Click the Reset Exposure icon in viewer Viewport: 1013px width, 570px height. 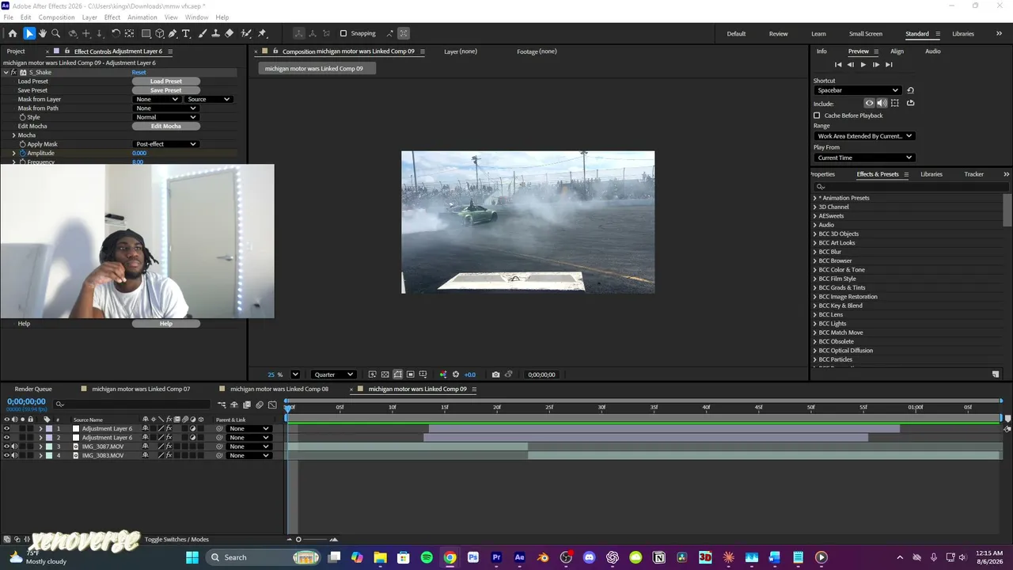pos(455,374)
